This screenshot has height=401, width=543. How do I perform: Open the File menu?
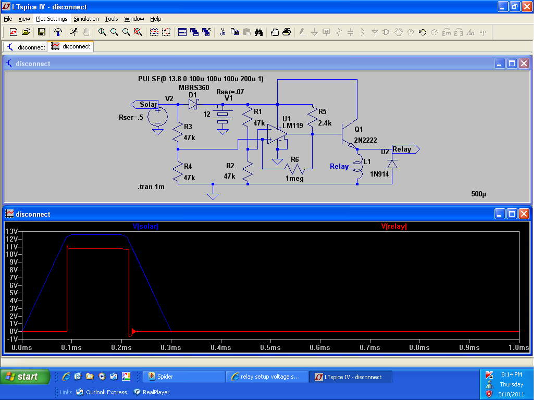click(8, 19)
